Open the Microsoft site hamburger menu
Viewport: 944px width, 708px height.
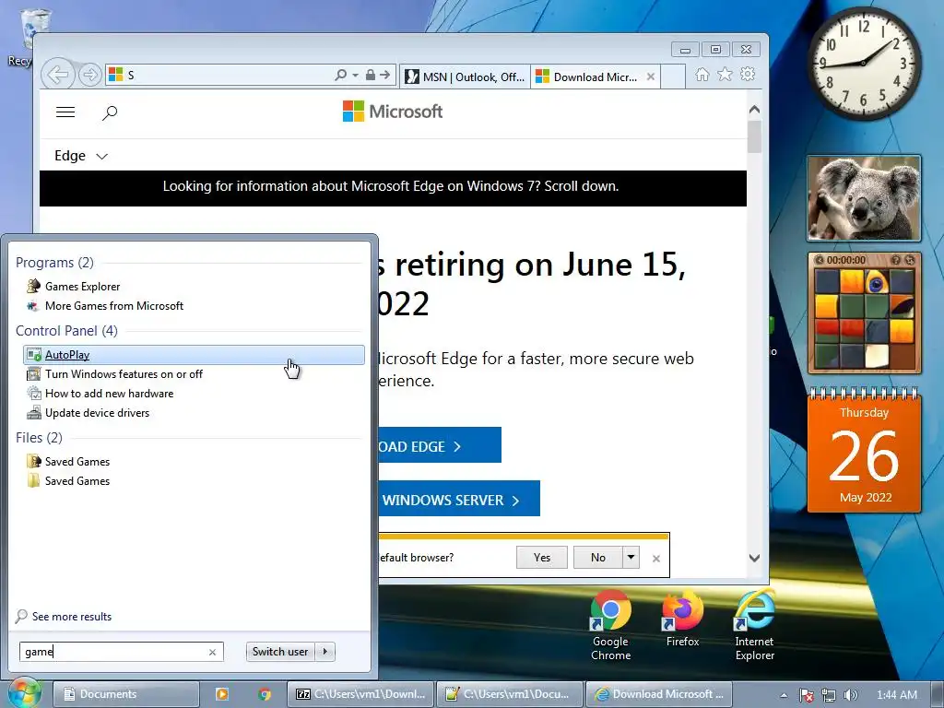[65, 112]
